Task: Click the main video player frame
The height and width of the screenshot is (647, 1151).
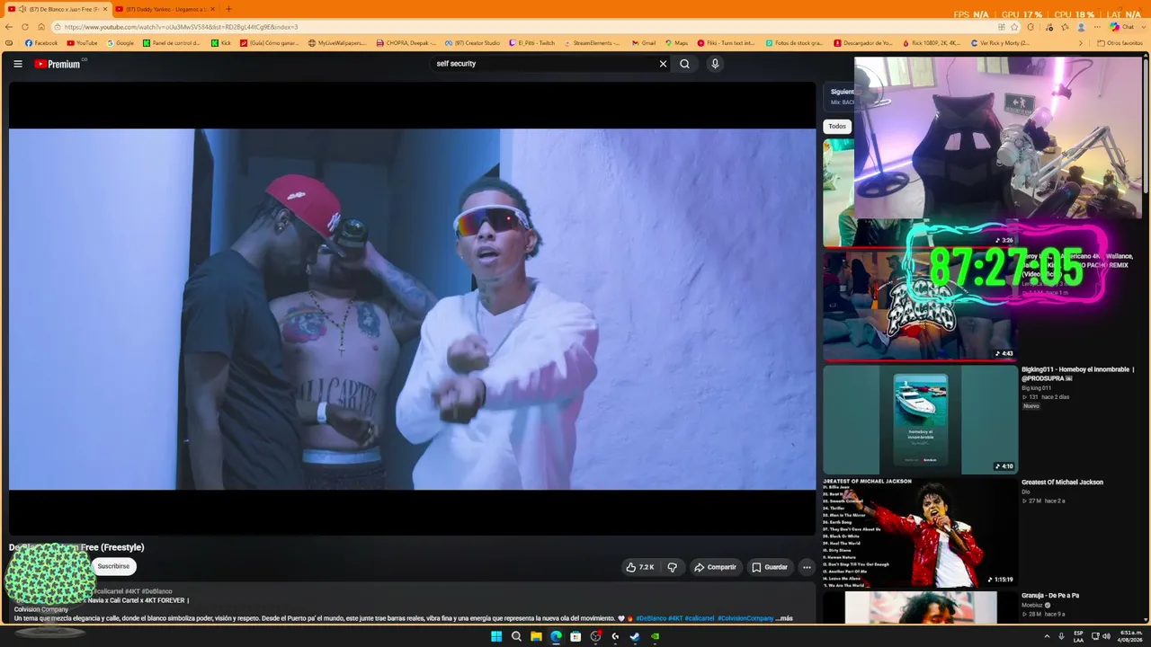Action: click(x=412, y=309)
